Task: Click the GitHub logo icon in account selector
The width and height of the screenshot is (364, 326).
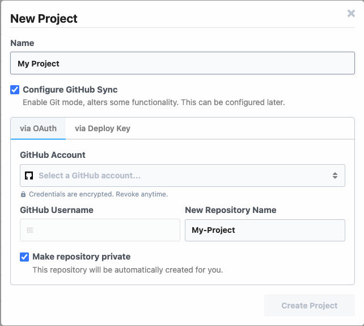Action: click(x=29, y=175)
